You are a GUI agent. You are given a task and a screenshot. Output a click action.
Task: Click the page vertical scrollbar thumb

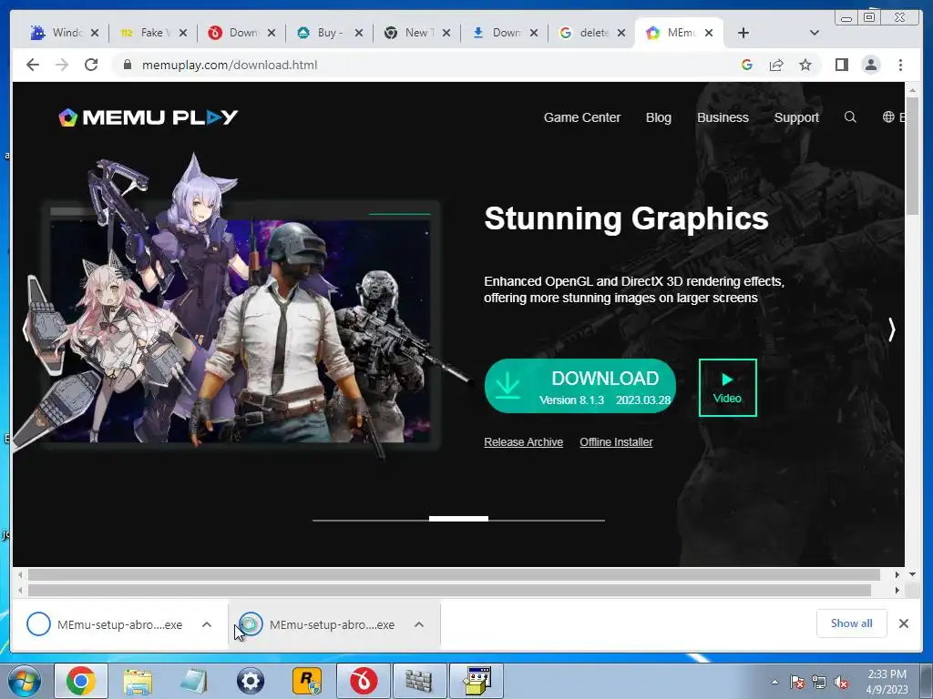click(x=912, y=156)
